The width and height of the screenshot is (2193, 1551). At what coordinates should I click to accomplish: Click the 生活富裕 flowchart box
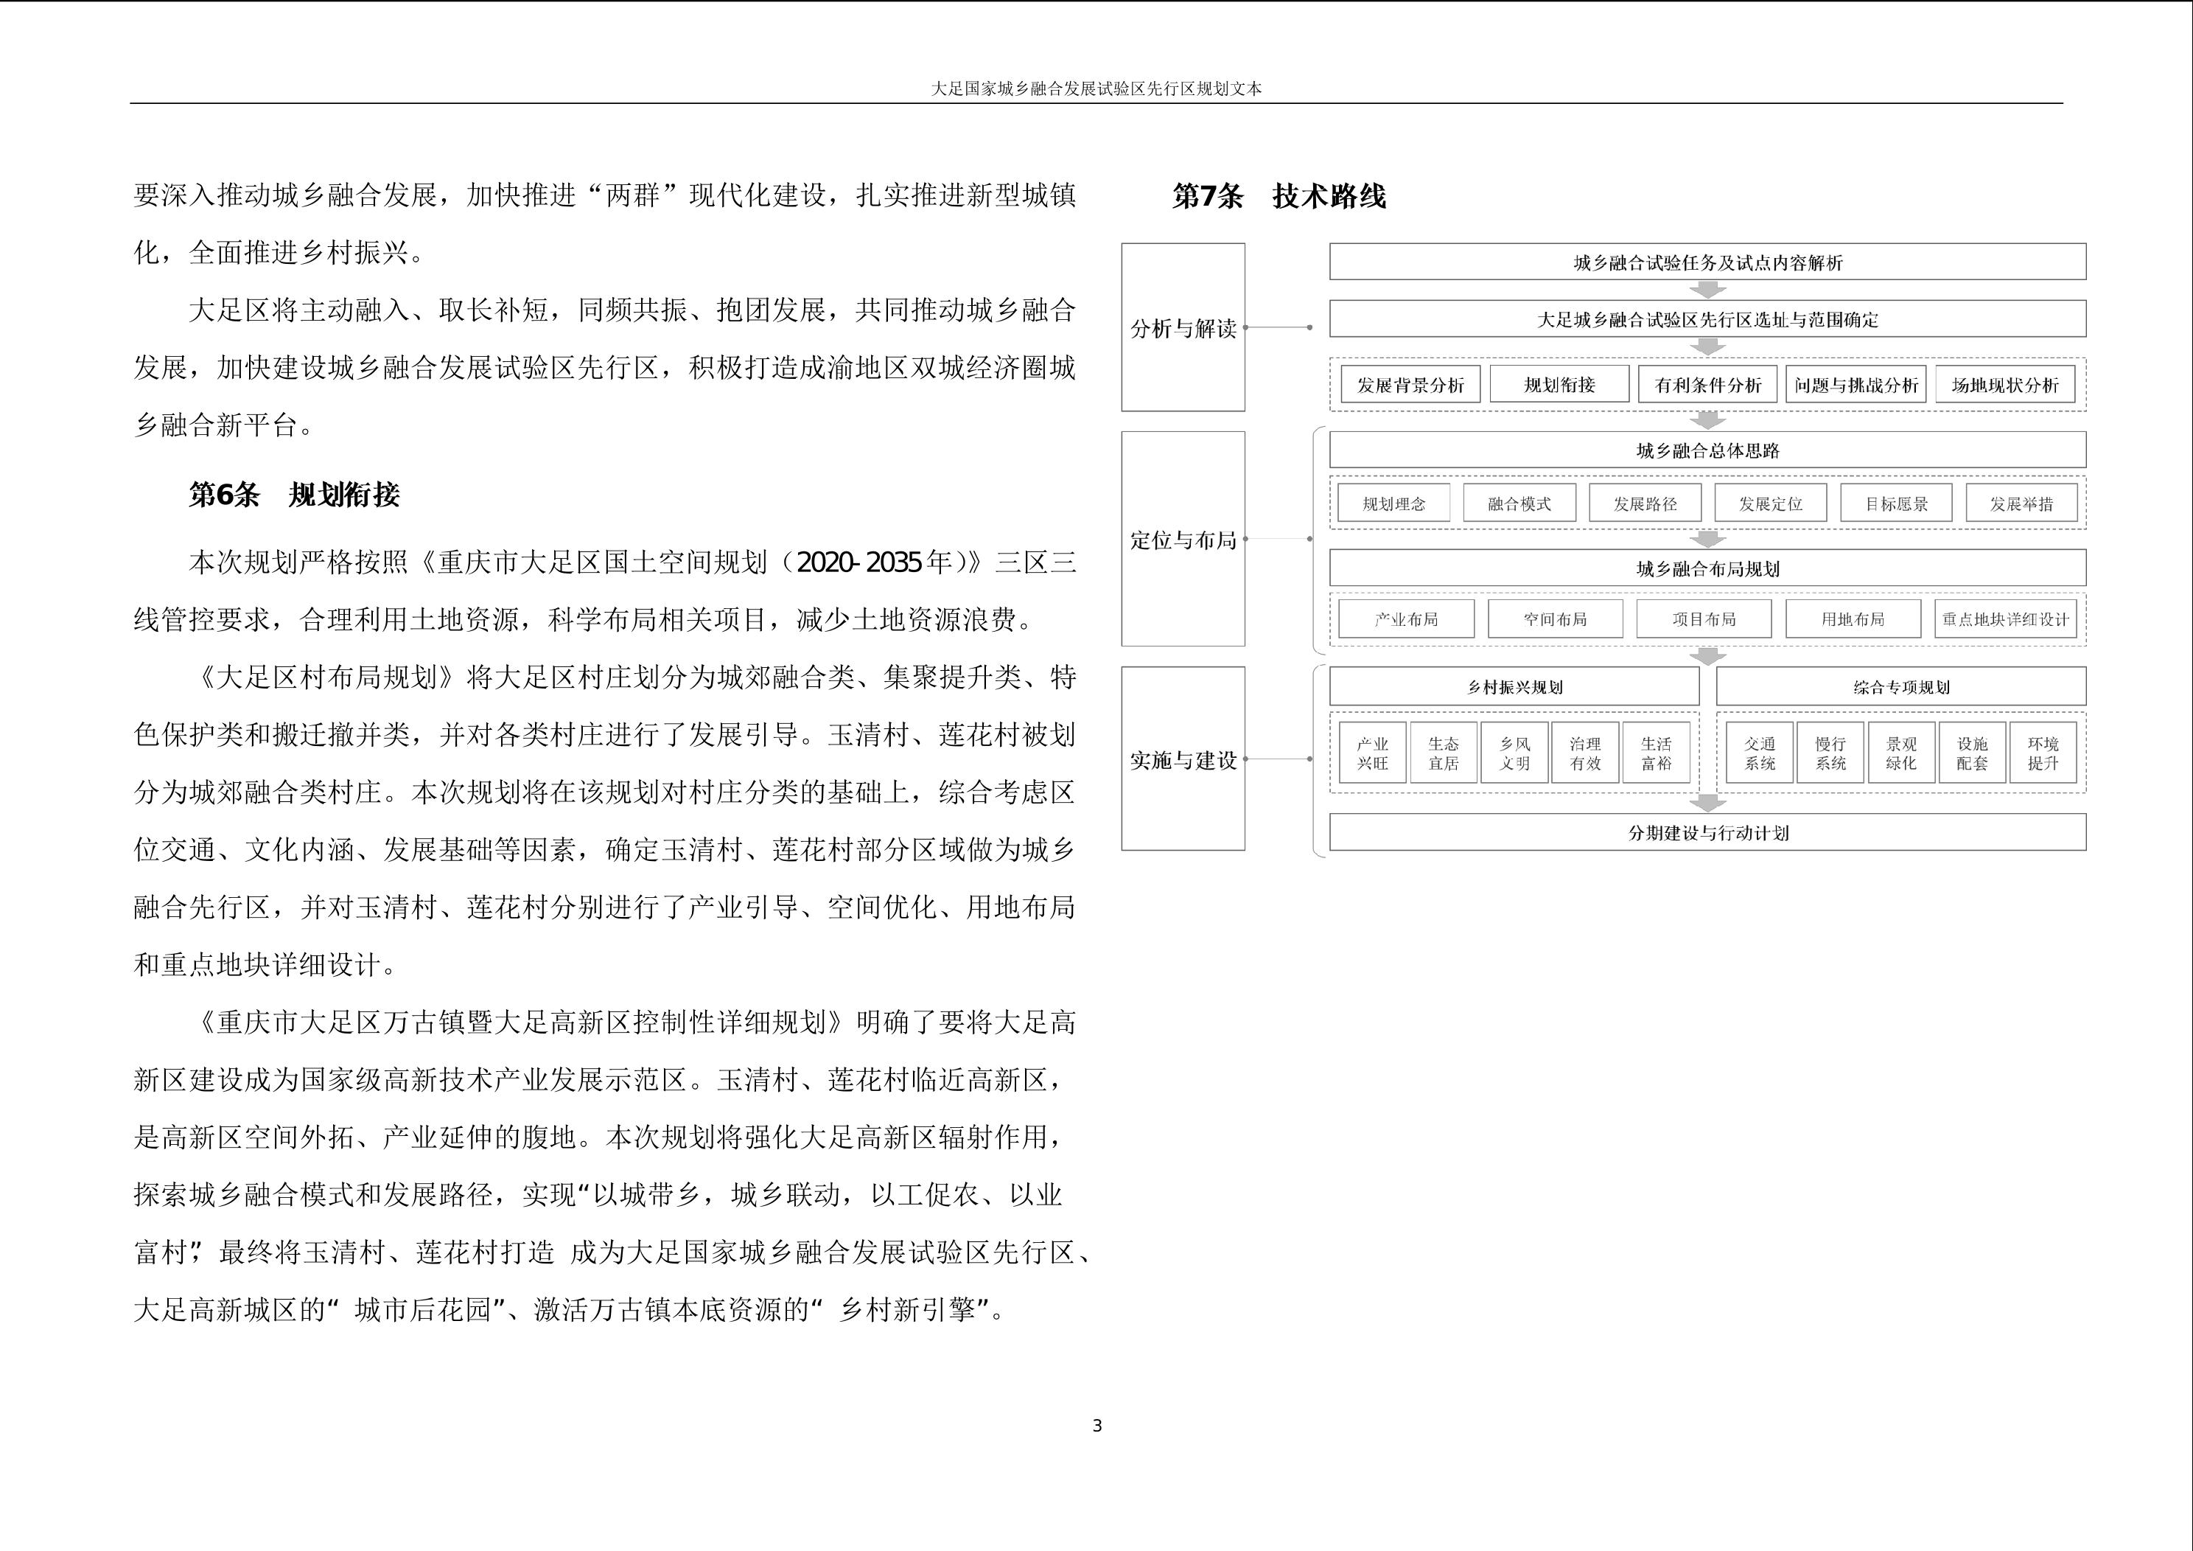(x=1657, y=753)
